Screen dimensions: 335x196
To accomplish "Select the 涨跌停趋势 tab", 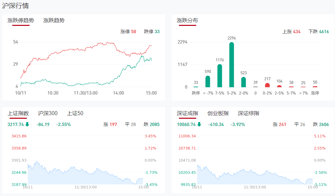I will [21, 21].
